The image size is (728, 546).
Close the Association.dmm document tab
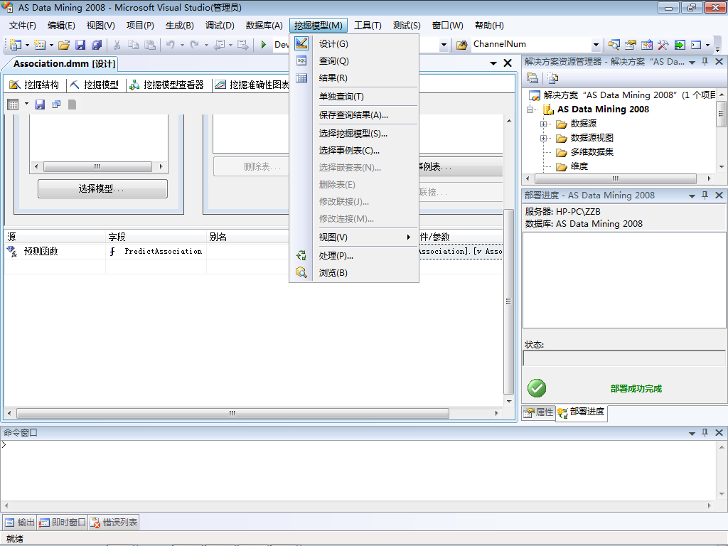(508, 63)
